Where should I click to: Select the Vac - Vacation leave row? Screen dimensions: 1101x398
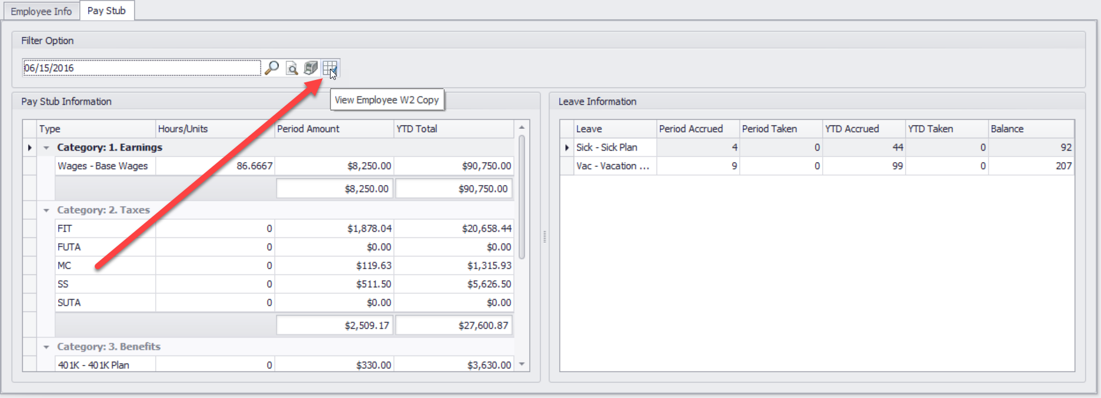coord(612,166)
